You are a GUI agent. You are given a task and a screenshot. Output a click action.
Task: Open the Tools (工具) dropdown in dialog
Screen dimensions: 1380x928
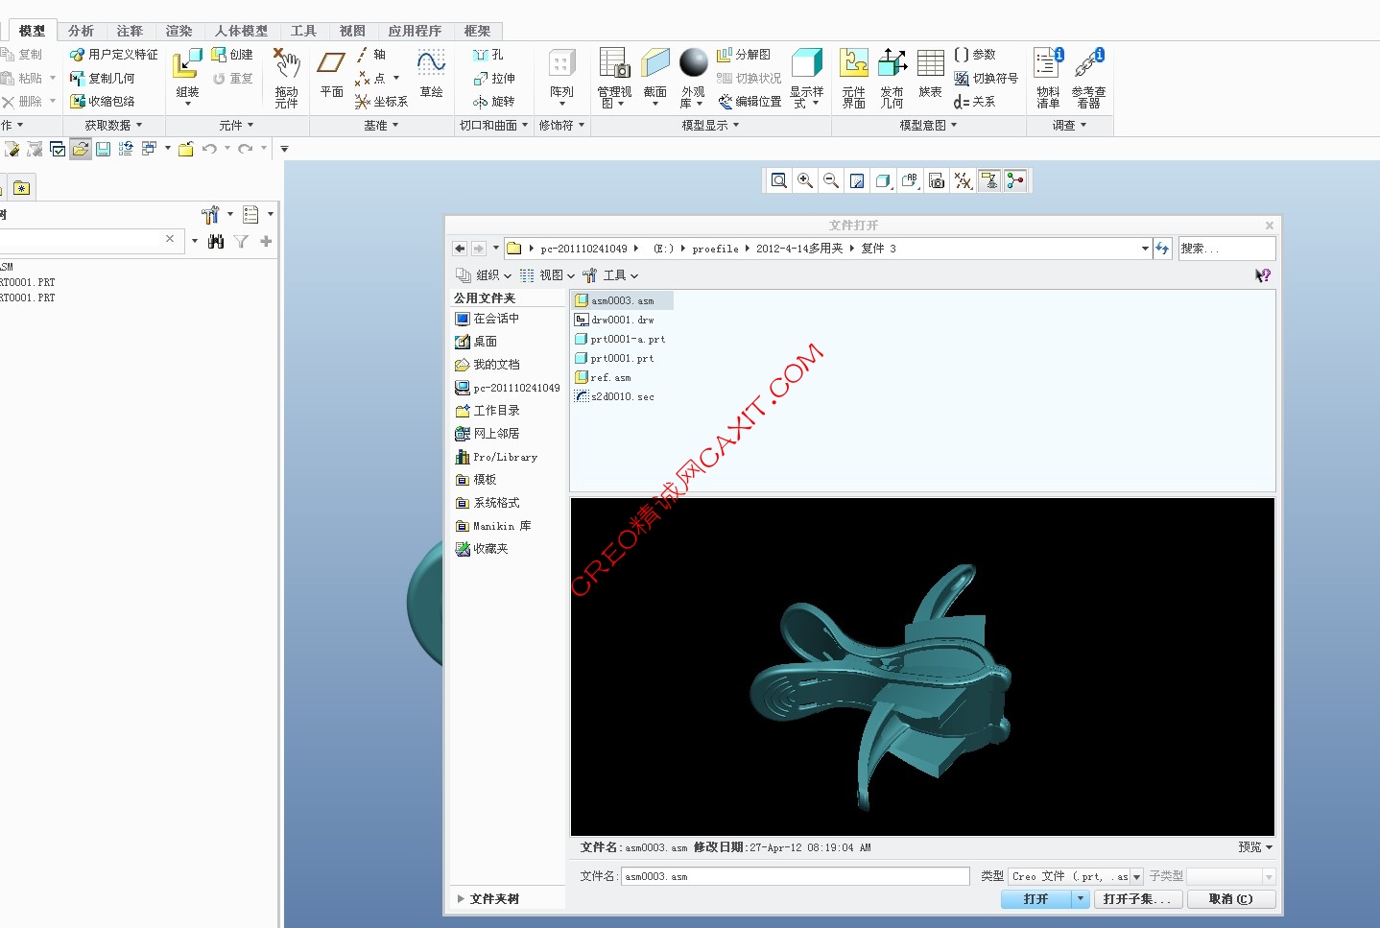pos(610,275)
